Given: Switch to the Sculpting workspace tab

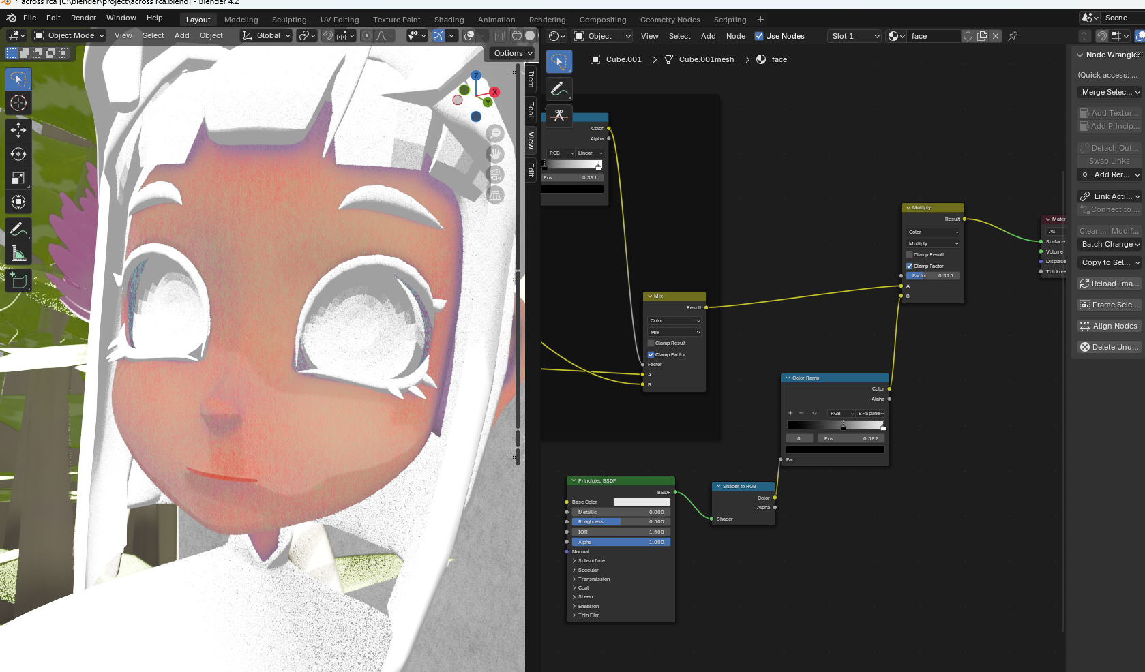Looking at the screenshot, I should 289,20.
